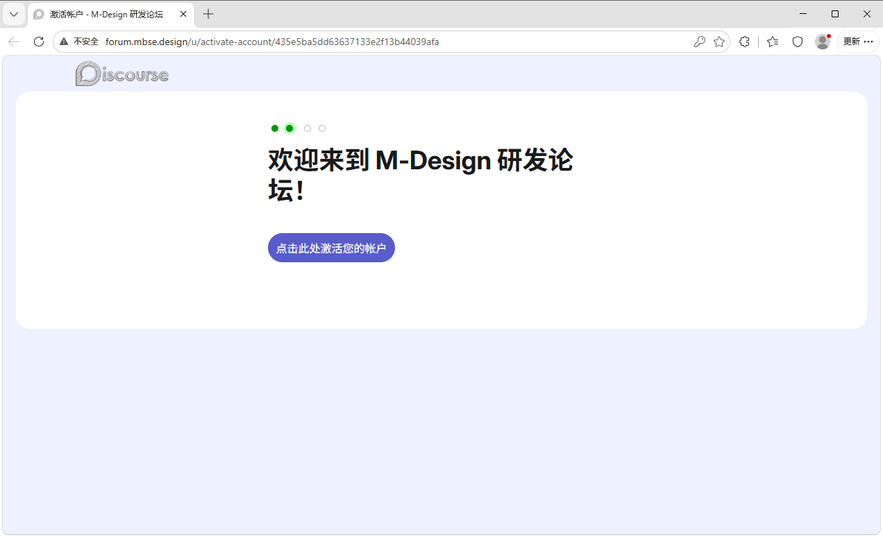Select the first green progress dot

tap(275, 128)
